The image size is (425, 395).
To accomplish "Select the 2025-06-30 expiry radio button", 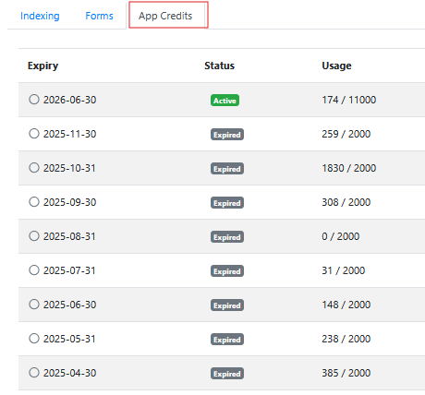I will (34, 305).
